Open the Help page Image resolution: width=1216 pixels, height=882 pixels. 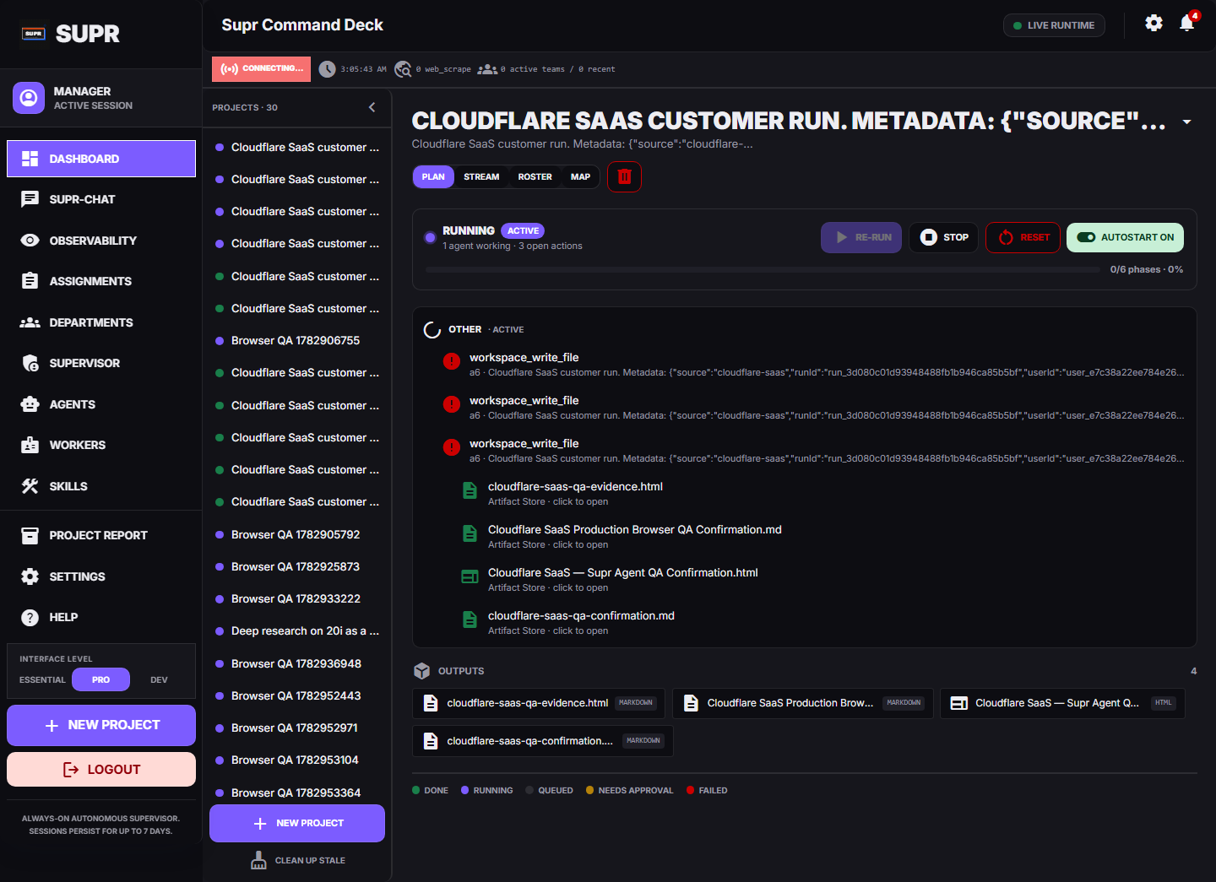(x=101, y=617)
